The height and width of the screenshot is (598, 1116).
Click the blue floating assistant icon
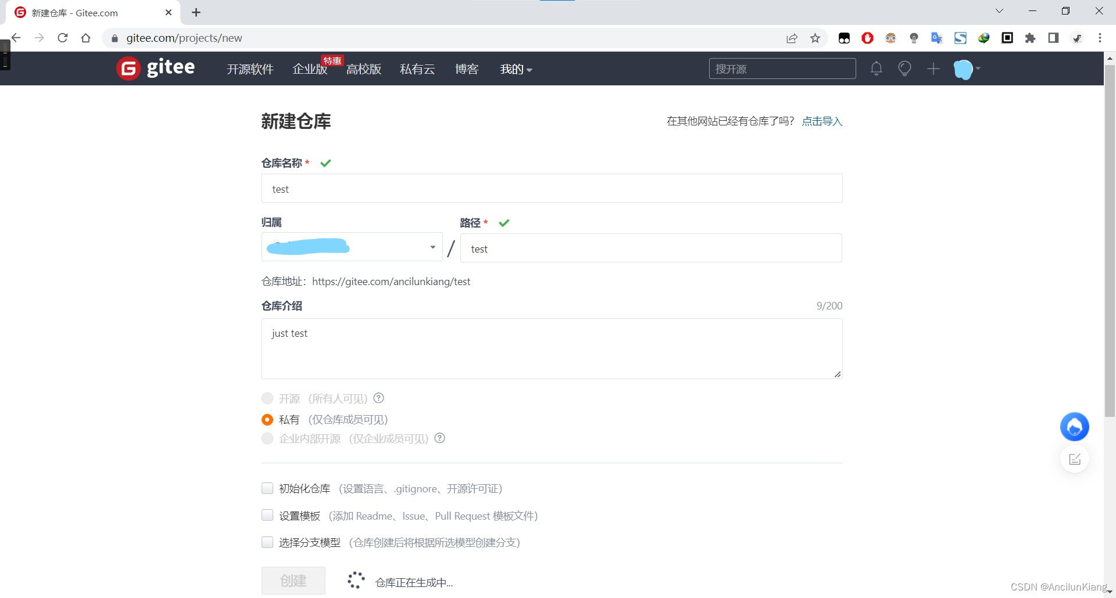[x=1075, y=427]
